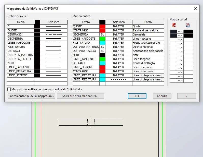Viewport: 203px width, 157px height.
Task: Click BL color cell for DISTINTA_MATERIAL entity row
Action: [x=102, y=47]
